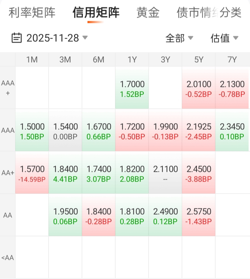Select the AAA+ rating row label
The image size is (250, 279).
(8, 88)
